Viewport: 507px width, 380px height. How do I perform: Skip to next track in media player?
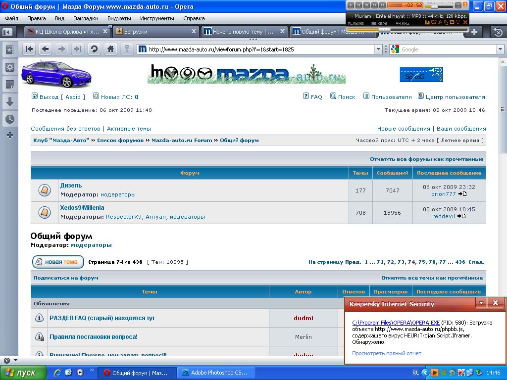click(x=383, y=5)
